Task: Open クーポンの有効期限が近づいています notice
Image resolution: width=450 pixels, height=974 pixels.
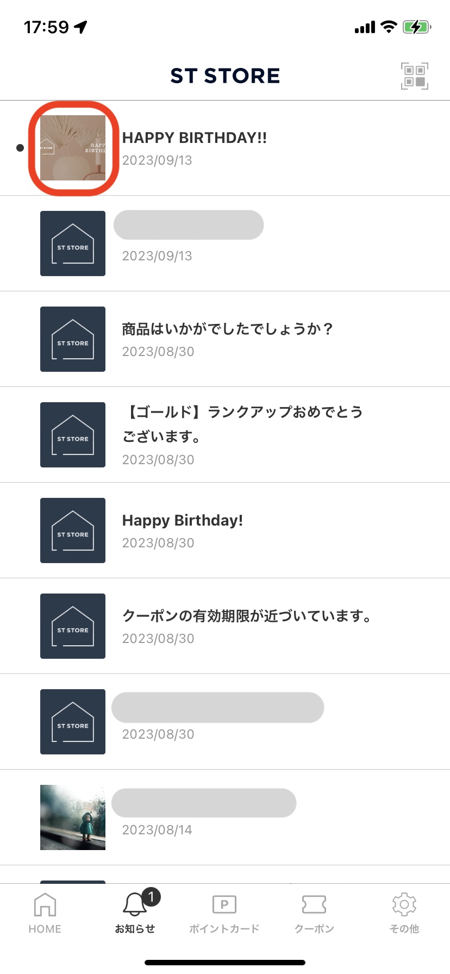Action: click(225, 626)
